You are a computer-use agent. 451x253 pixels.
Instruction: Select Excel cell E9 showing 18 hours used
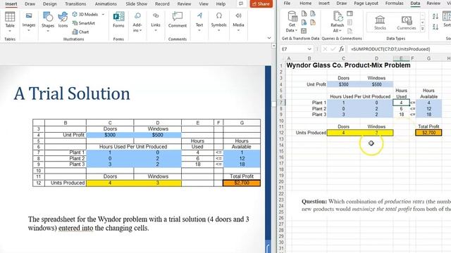click(401, 115)
